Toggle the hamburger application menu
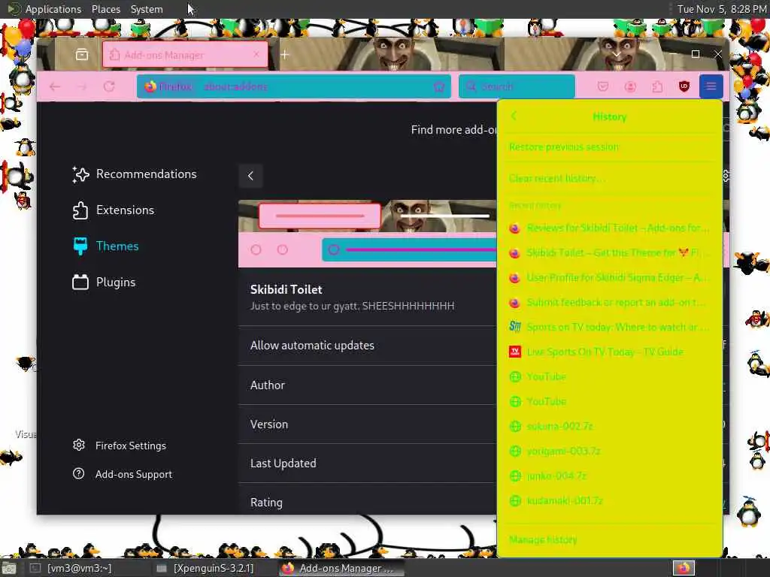This screenshot has height=577, width=770. 711,87
